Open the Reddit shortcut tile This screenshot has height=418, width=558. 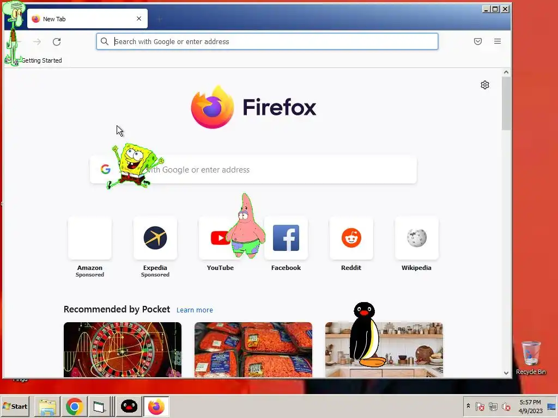[x=351, y=238]
